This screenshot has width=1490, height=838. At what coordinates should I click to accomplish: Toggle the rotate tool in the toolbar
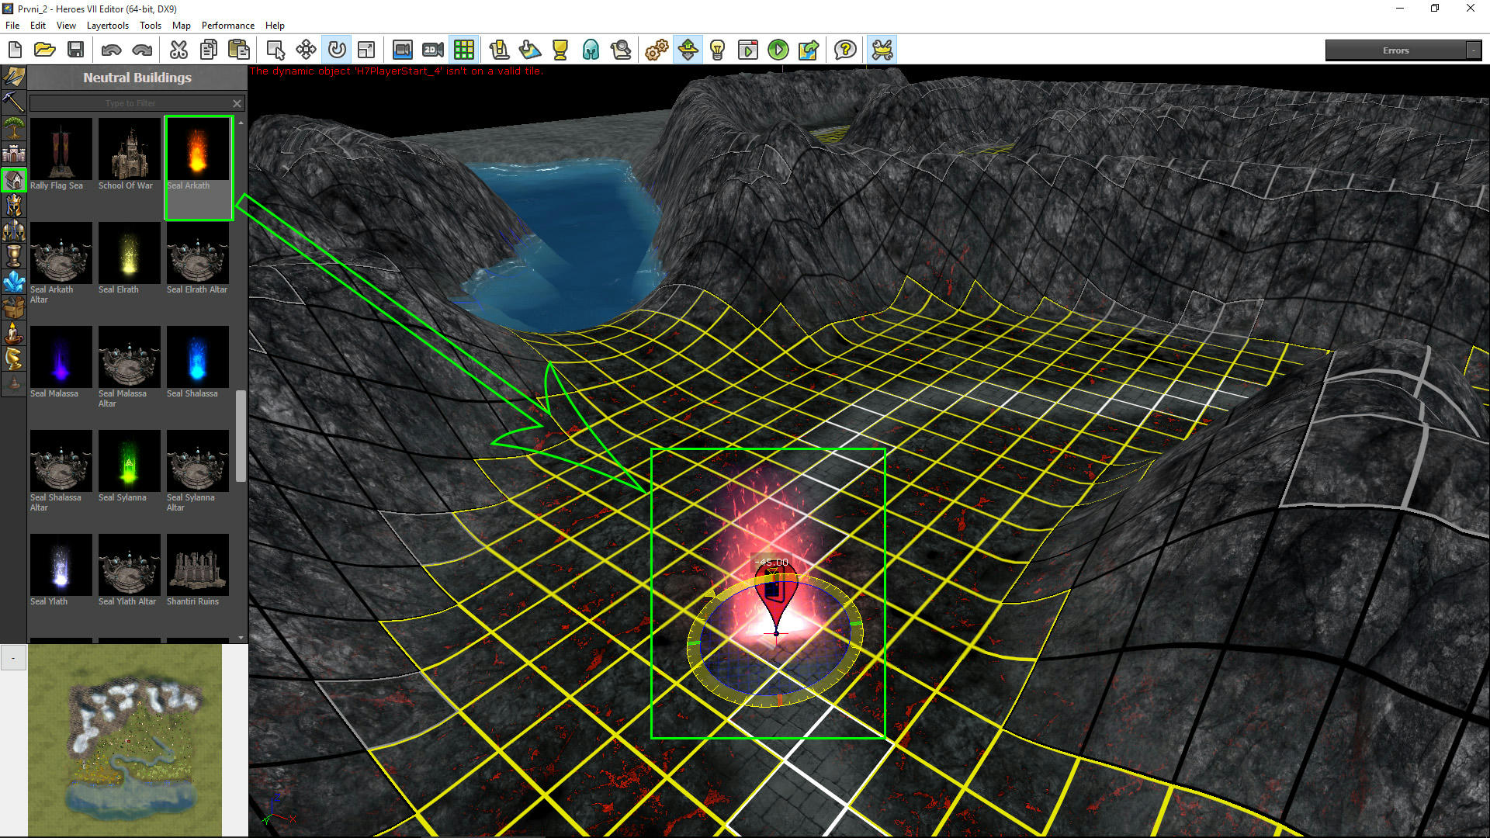337,50
